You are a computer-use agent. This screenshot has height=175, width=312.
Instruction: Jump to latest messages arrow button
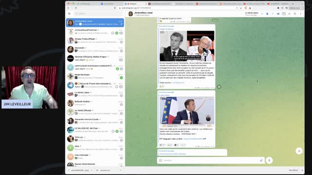[299, 151]
